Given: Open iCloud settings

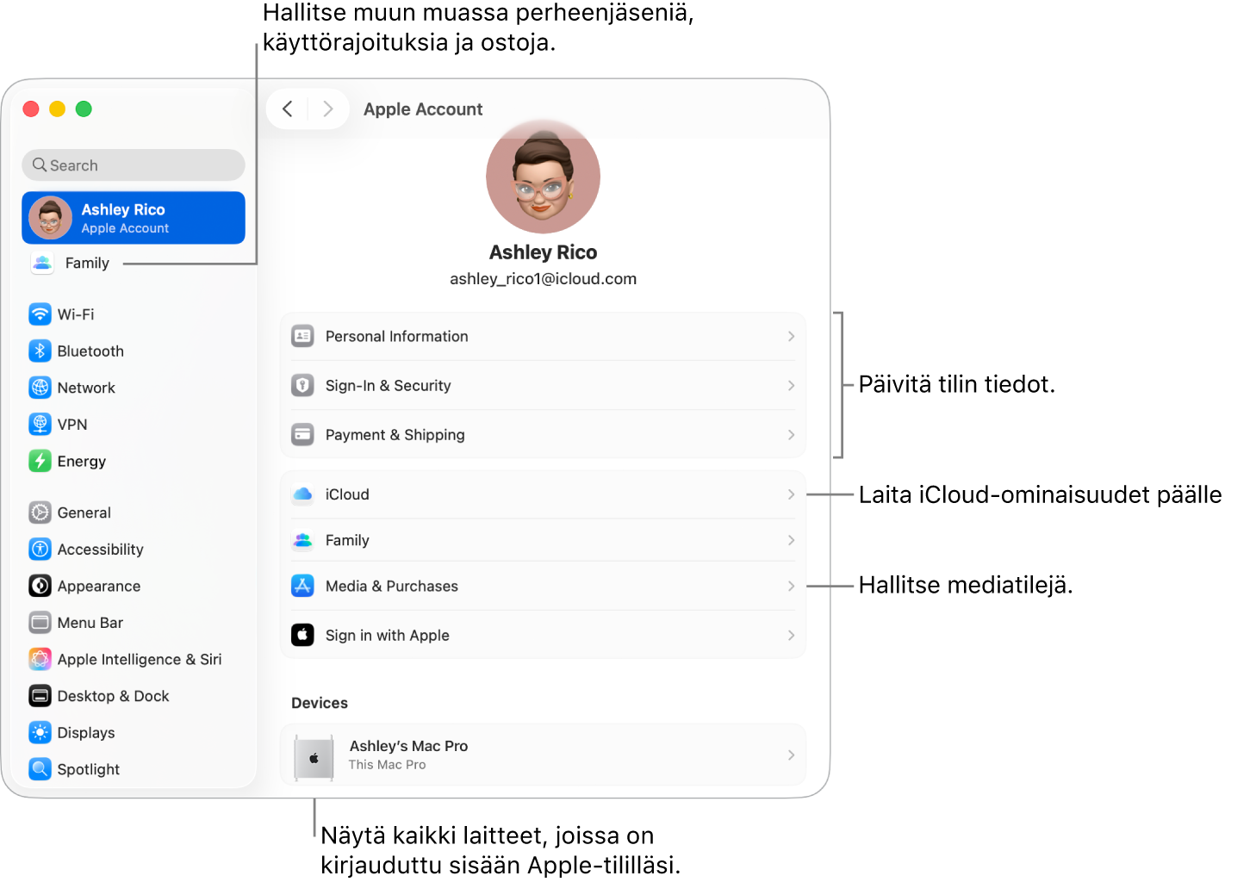Looking at the screenshot, I should [543, 494].
